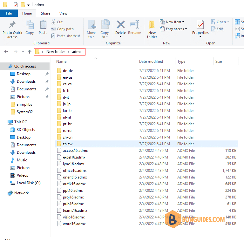
Task: Expand the Properties options arrow
Action: [200, 37]
